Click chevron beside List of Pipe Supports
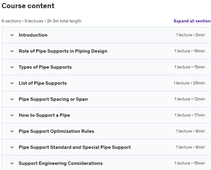The image size is (211, 170). coord(12,83)
